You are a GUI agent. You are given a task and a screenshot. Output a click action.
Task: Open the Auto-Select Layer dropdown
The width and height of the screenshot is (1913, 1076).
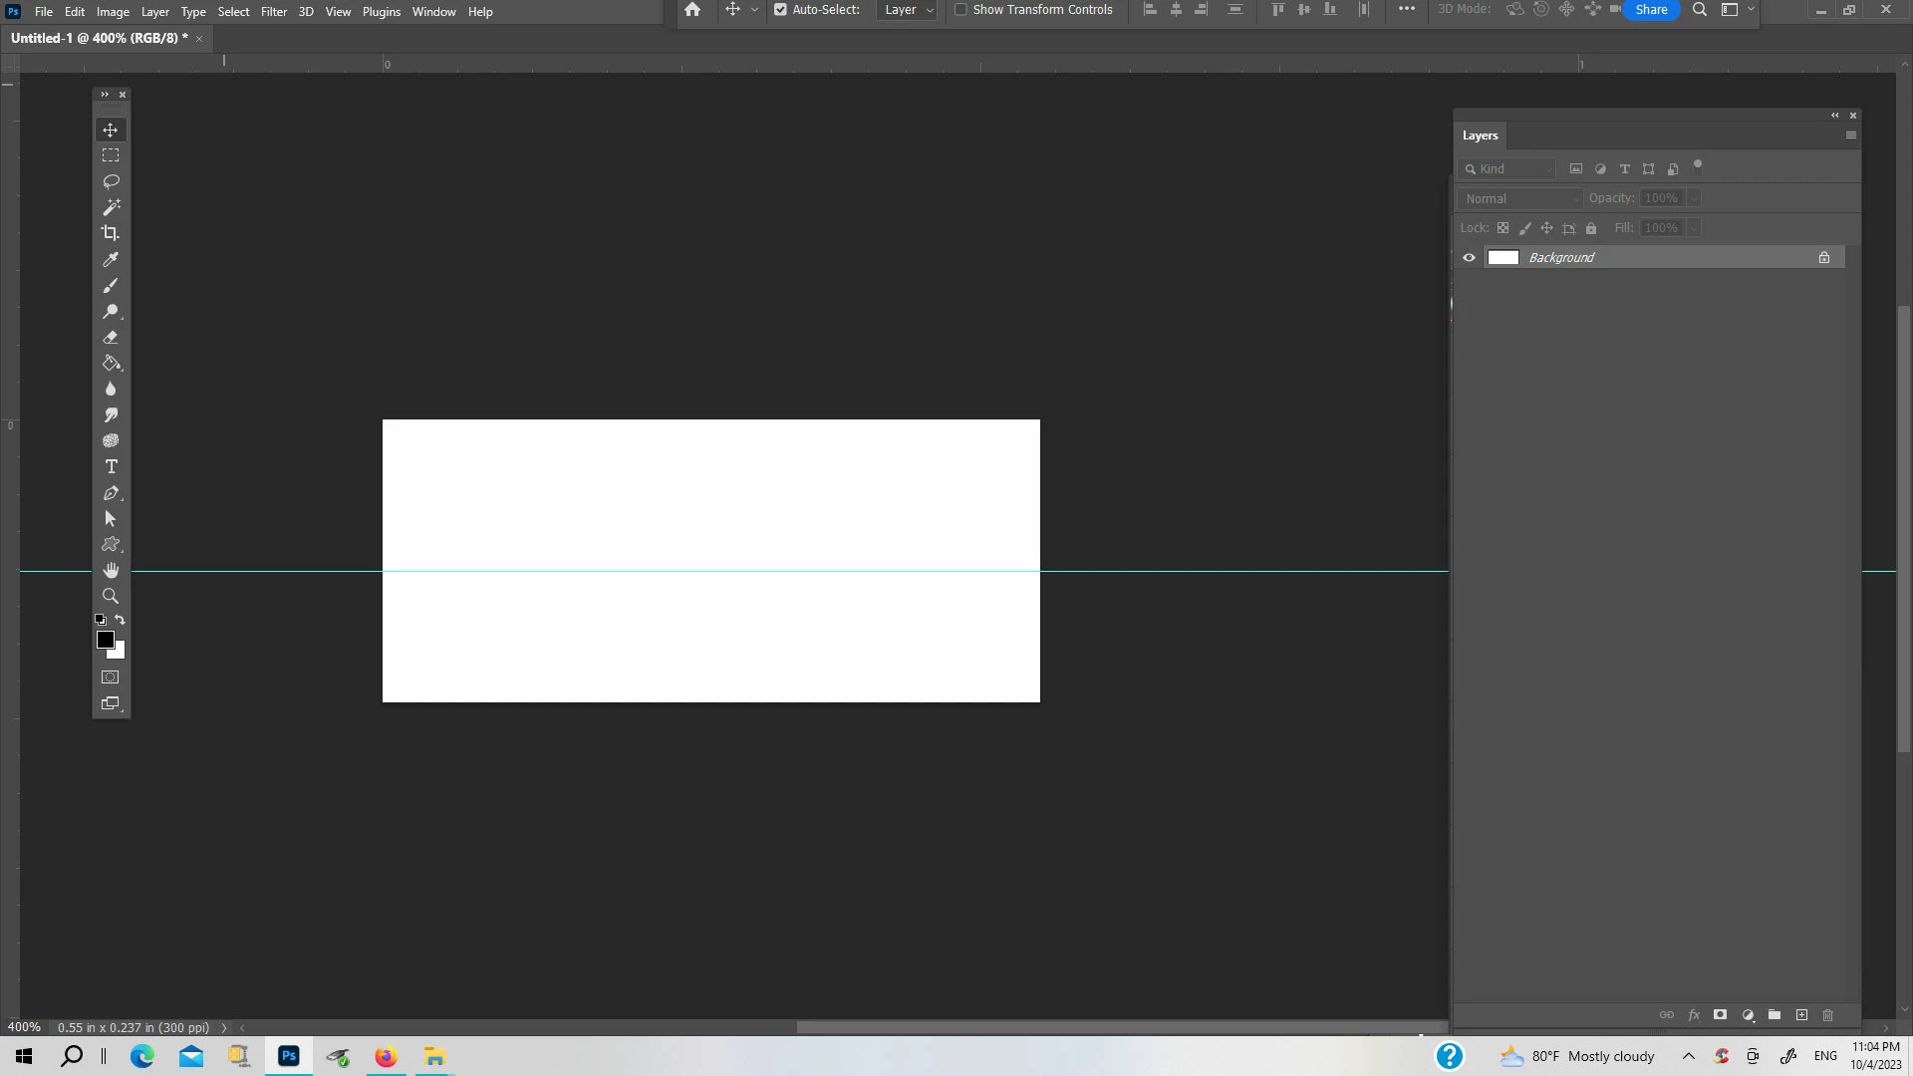[908, 10]
